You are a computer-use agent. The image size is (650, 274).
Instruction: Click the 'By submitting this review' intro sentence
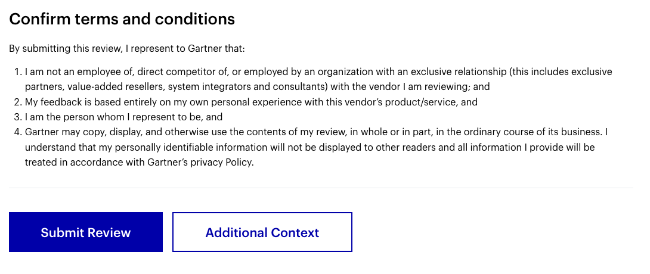click(127, 49)
